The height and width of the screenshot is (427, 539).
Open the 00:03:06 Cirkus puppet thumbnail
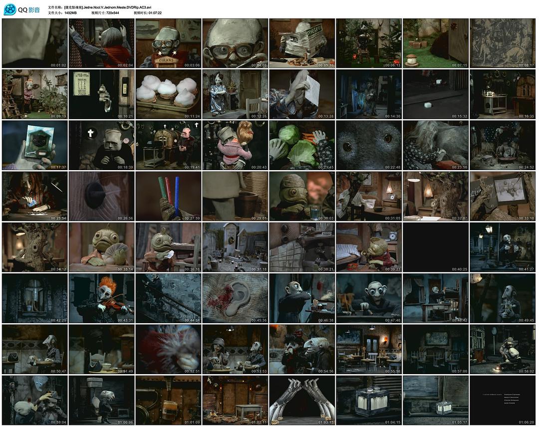click(x=169, y=43)
